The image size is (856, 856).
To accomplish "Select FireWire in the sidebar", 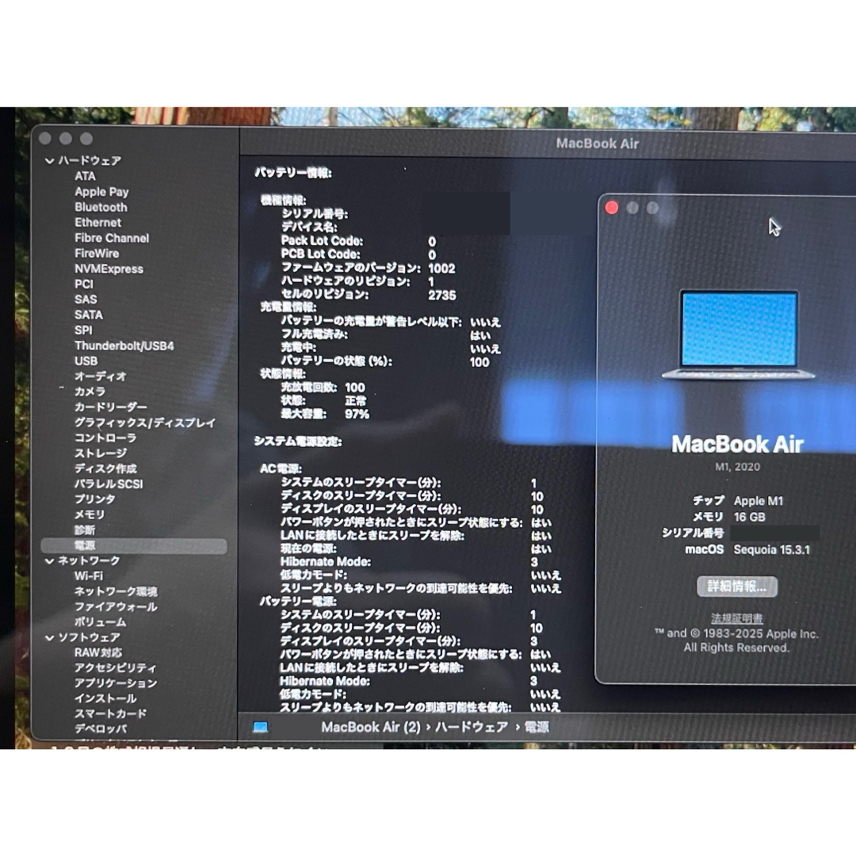I will point(97,254).
